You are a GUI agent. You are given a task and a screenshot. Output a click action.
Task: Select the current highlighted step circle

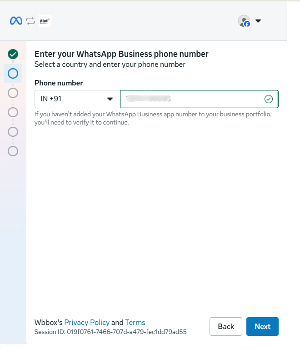pos(13,74)
